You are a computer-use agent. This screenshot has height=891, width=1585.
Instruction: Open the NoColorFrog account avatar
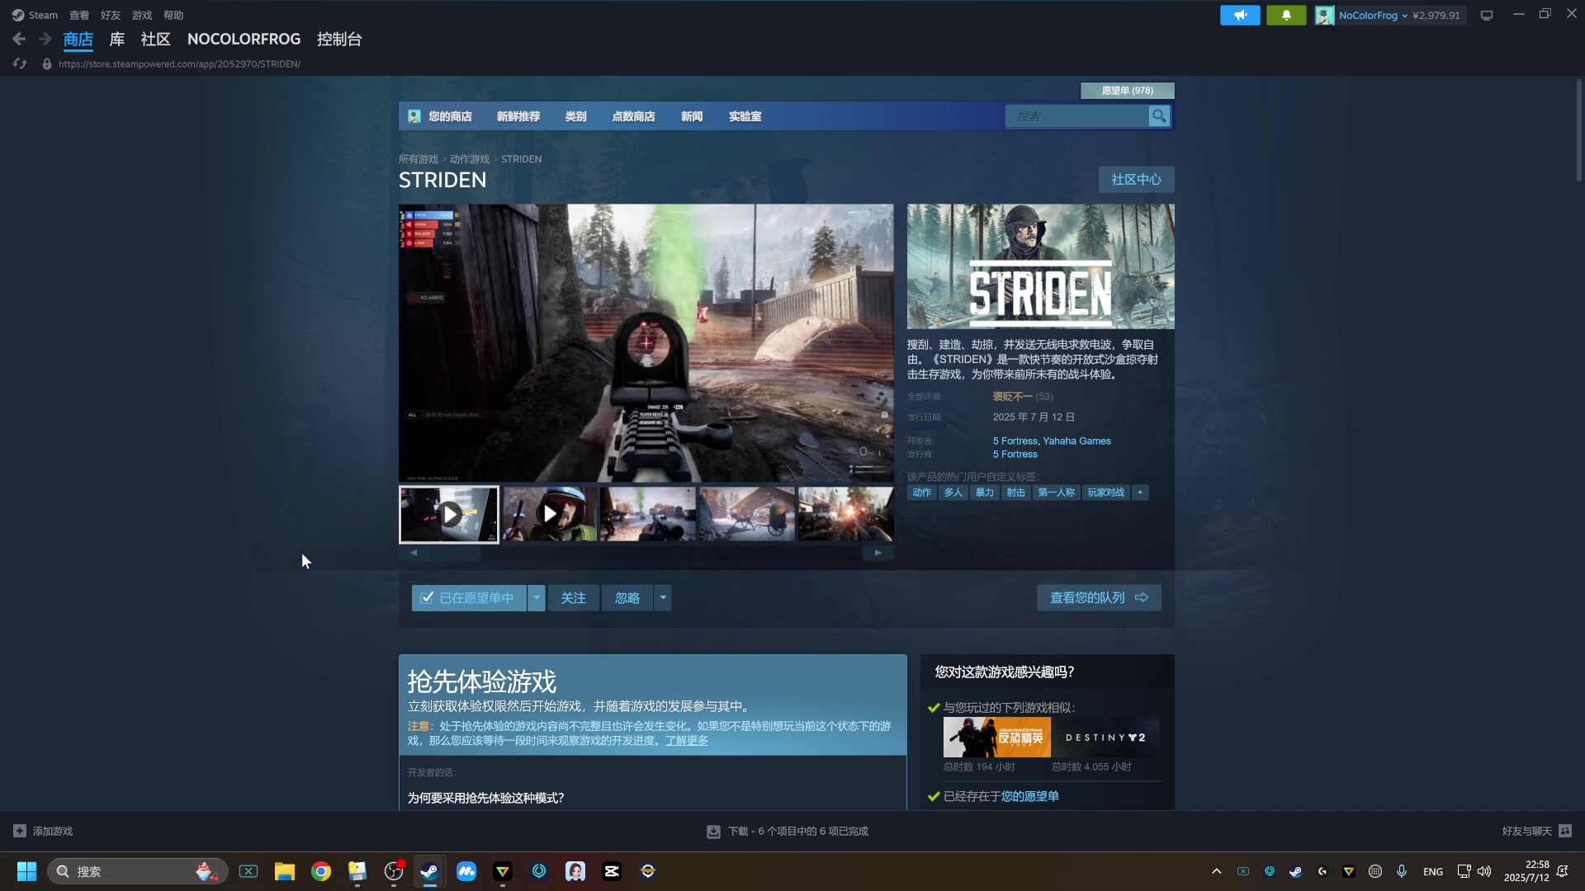[x=1324, y=15]
